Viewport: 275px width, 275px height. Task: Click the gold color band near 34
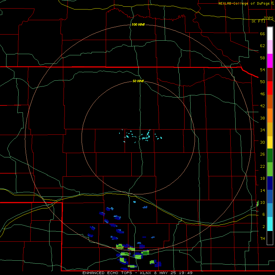[x=270, y=129]
